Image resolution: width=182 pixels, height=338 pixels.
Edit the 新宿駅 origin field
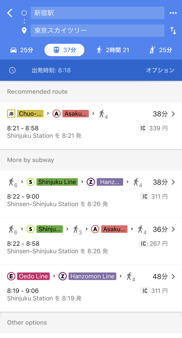coord(97,13)
